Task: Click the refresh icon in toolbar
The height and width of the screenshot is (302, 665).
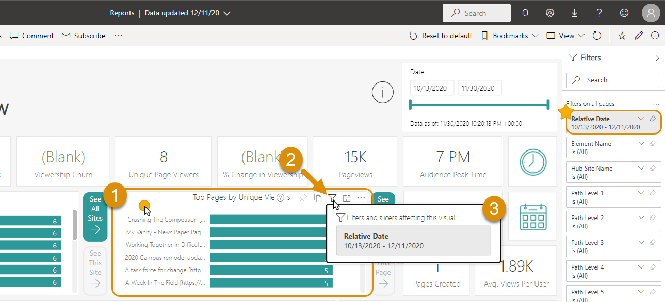Action: [x=597, y=36]
